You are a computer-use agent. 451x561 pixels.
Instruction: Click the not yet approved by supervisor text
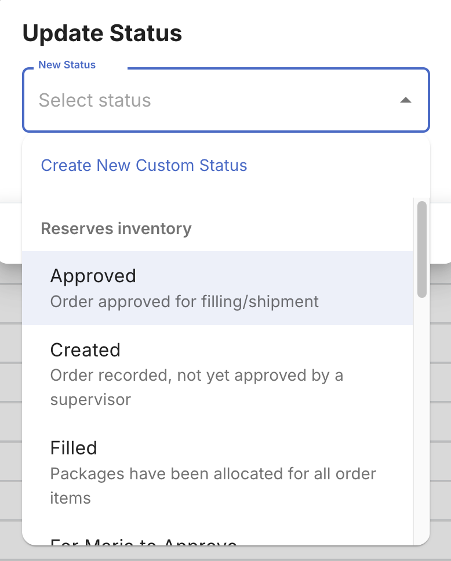tap(197, 387)
